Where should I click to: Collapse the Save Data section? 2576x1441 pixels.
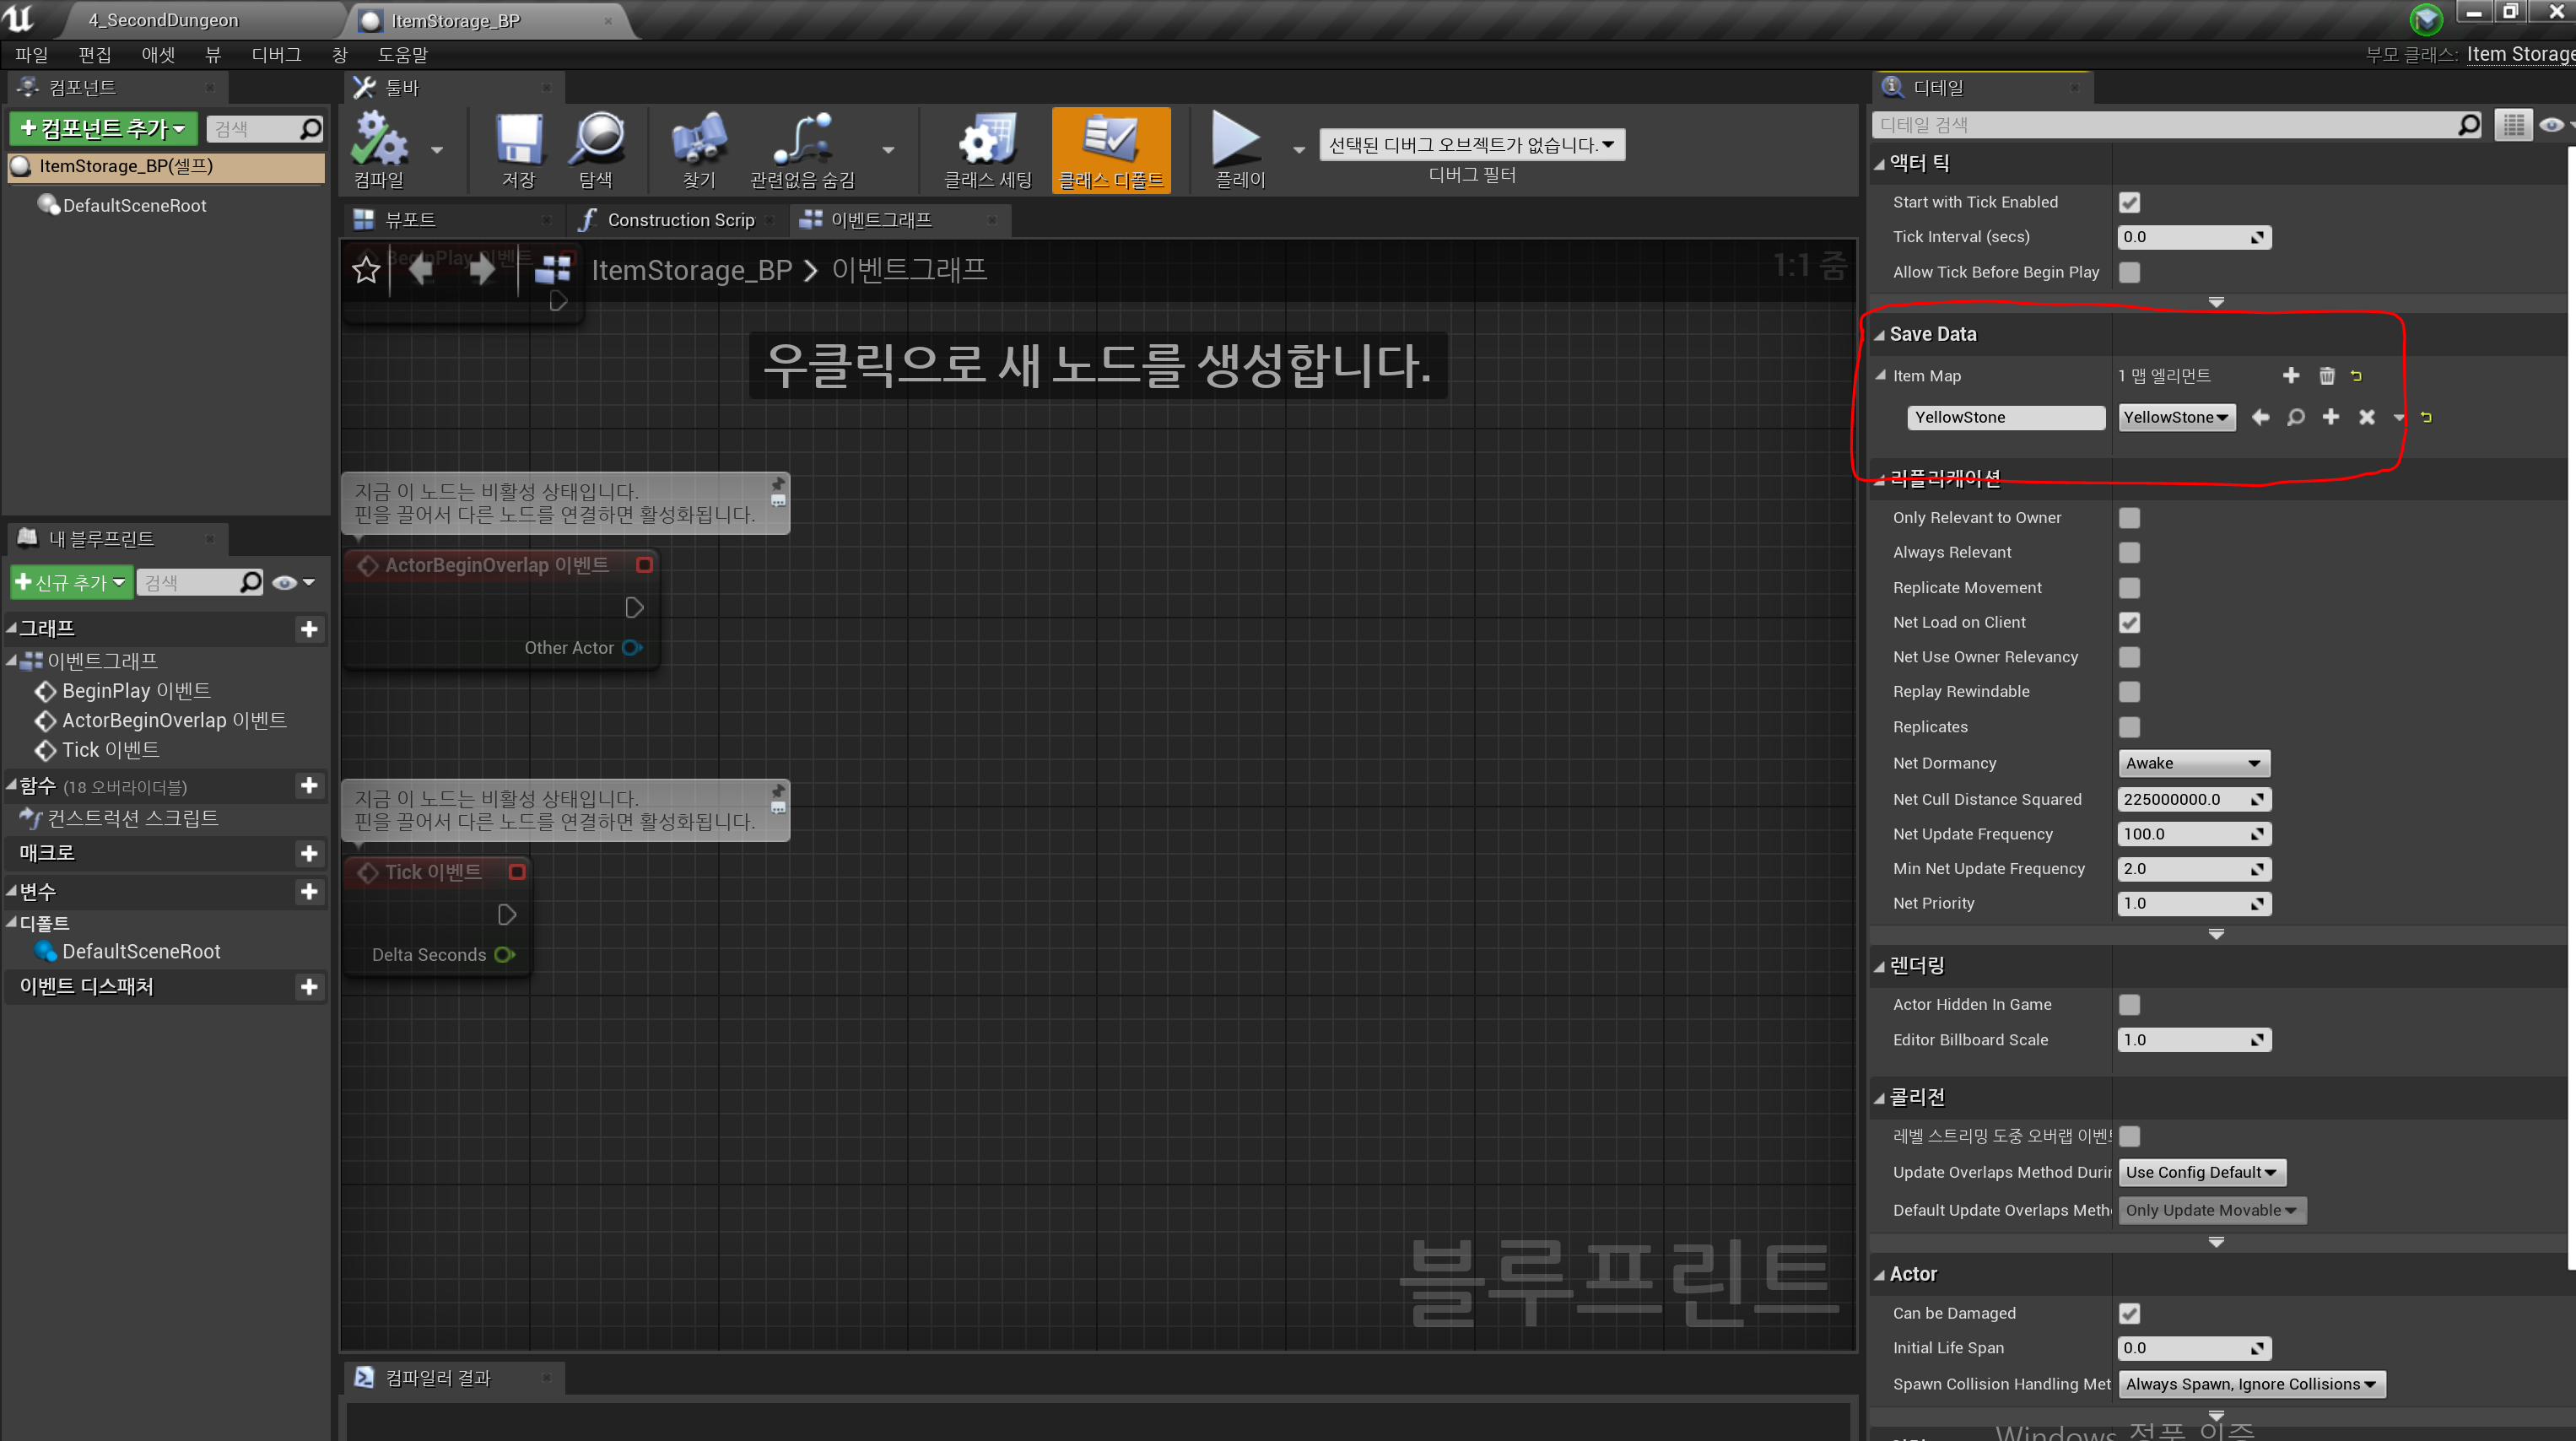tap(1879, 334)
